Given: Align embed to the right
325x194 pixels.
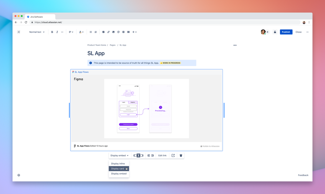Looking at the screenshot, I should click(x=142, y=155).
